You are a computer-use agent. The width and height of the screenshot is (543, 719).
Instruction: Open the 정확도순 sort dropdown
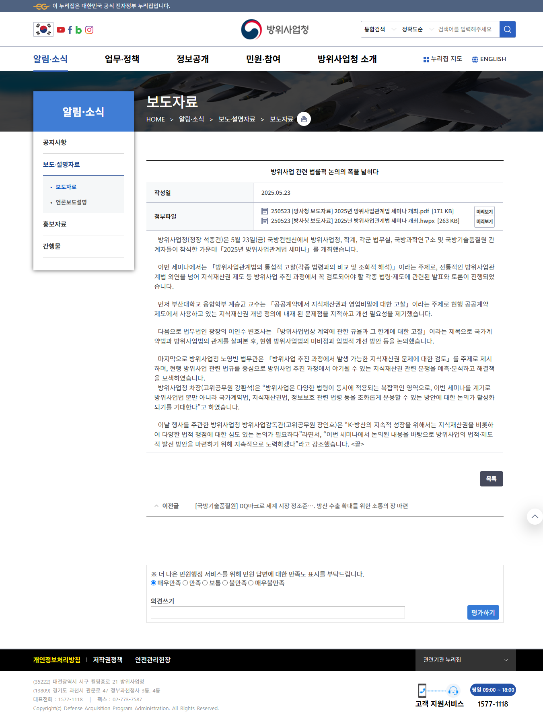418,29
